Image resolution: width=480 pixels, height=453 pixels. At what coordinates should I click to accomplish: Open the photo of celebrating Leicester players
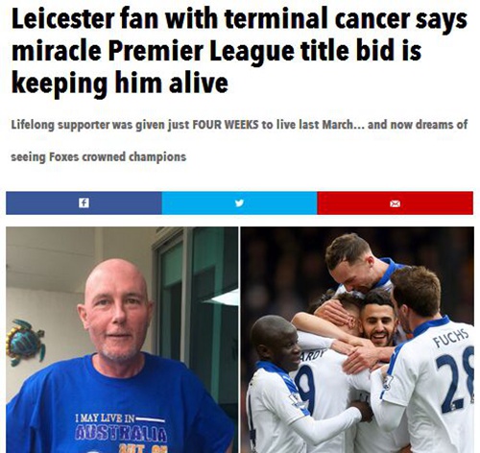pos(357,340)
